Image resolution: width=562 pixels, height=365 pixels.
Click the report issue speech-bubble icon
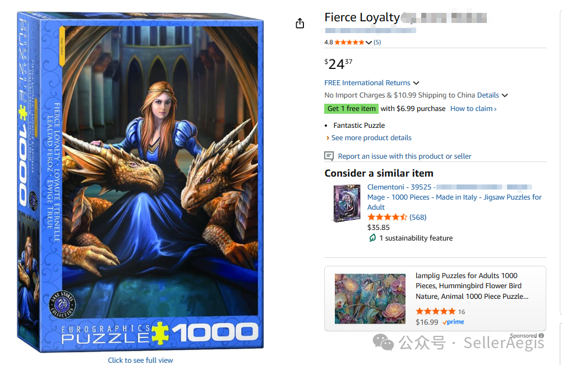(329, 156)
